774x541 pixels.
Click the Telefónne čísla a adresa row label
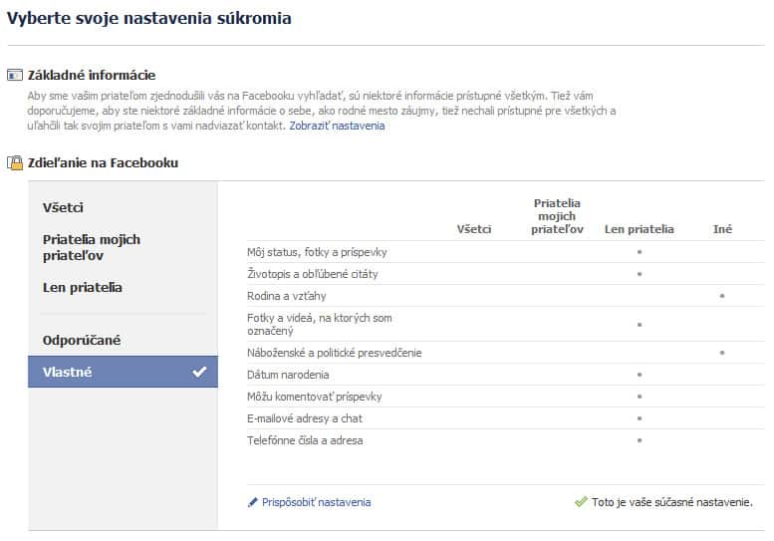pyautogui.click(x=305, y=440)
